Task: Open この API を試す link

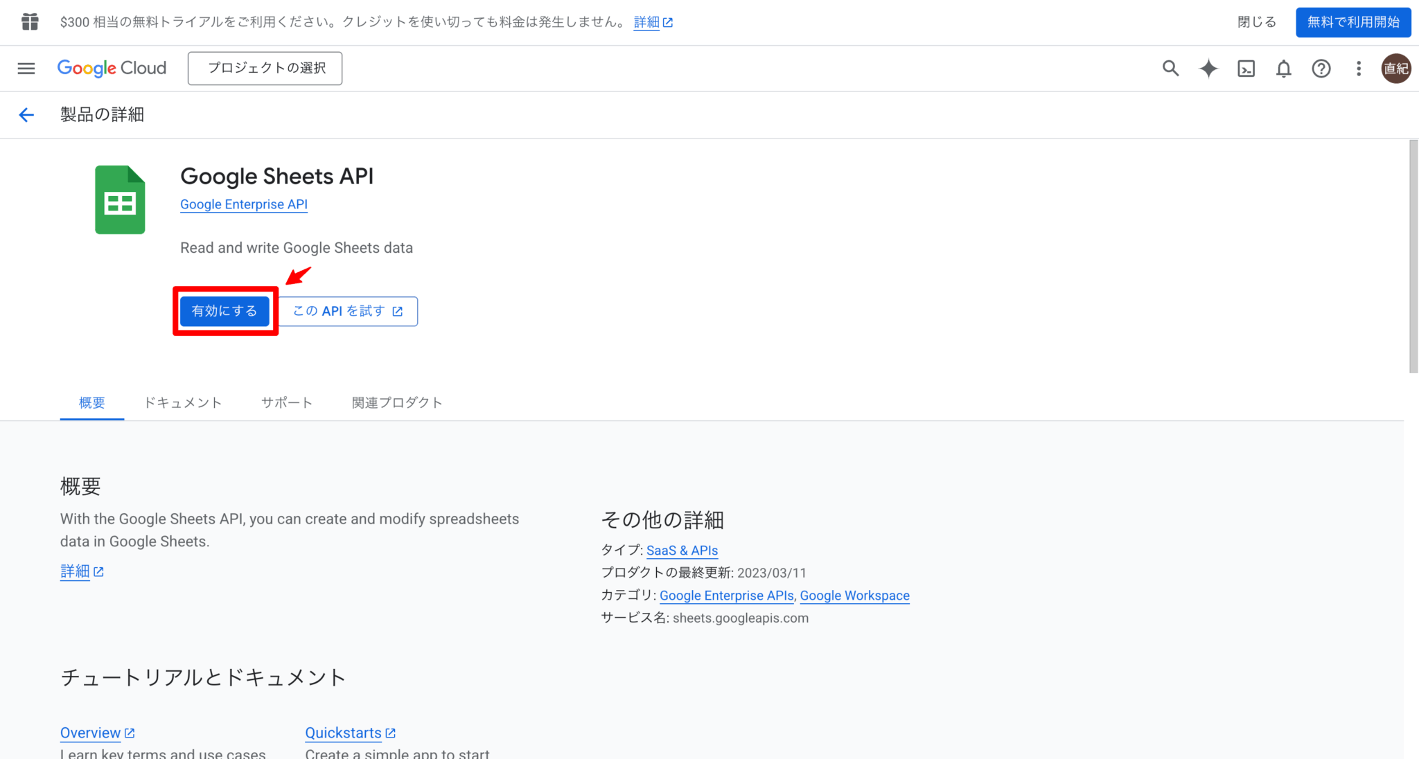Action: [x=345, y=311]
